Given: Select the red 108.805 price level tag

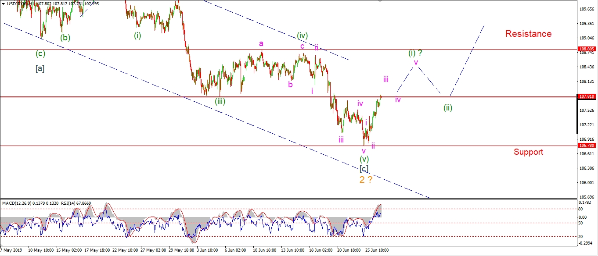Looking at the screenshot, I should point(587,49).
